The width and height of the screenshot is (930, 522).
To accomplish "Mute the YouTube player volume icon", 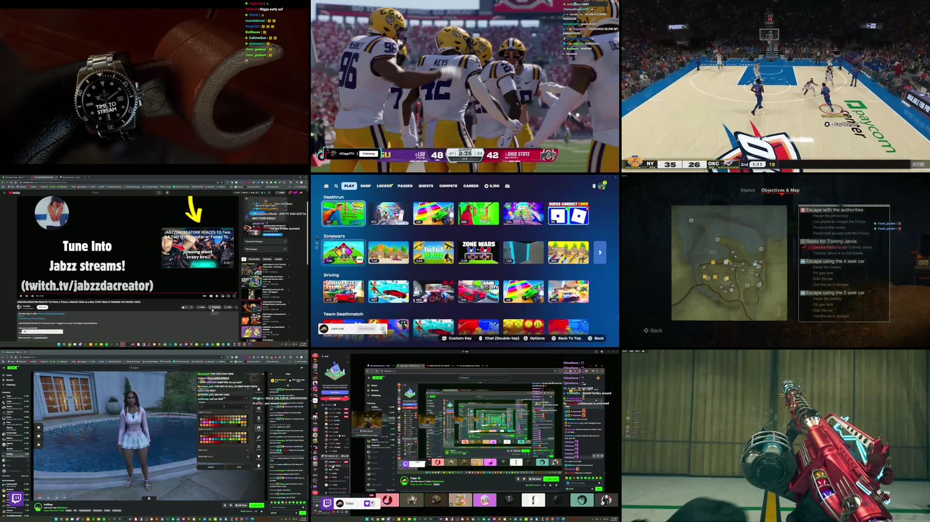I will 33,296.
